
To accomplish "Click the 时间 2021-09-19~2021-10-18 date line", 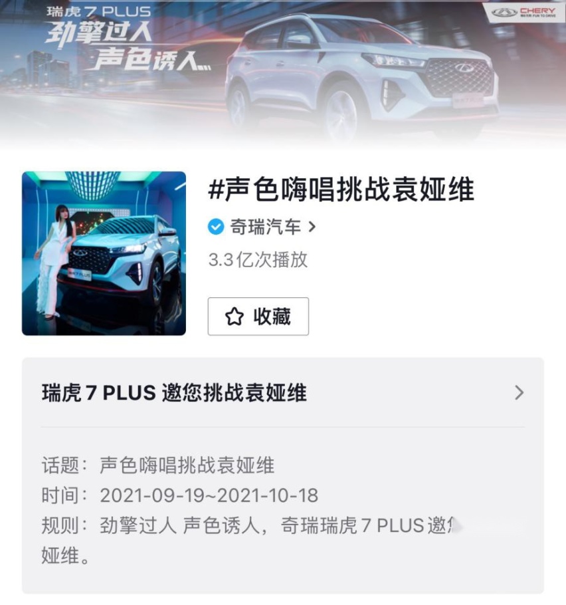I will [180, 495].
